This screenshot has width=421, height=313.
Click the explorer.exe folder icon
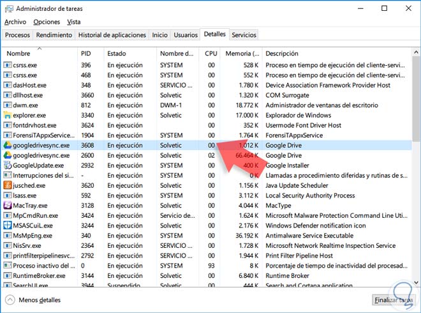coord(8,115)
